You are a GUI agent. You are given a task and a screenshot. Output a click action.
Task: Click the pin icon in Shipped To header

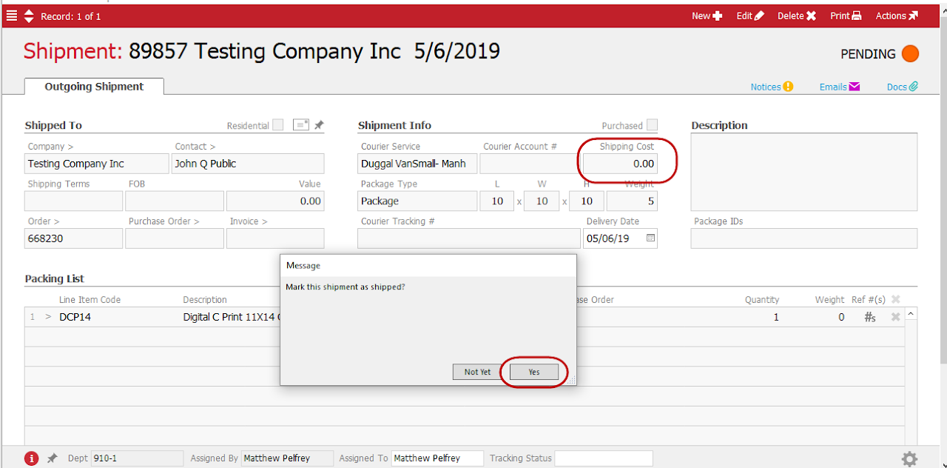click(x=319, y=125)
